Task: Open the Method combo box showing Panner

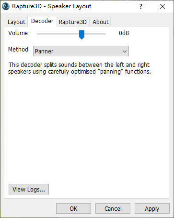Action: (81, 51)
